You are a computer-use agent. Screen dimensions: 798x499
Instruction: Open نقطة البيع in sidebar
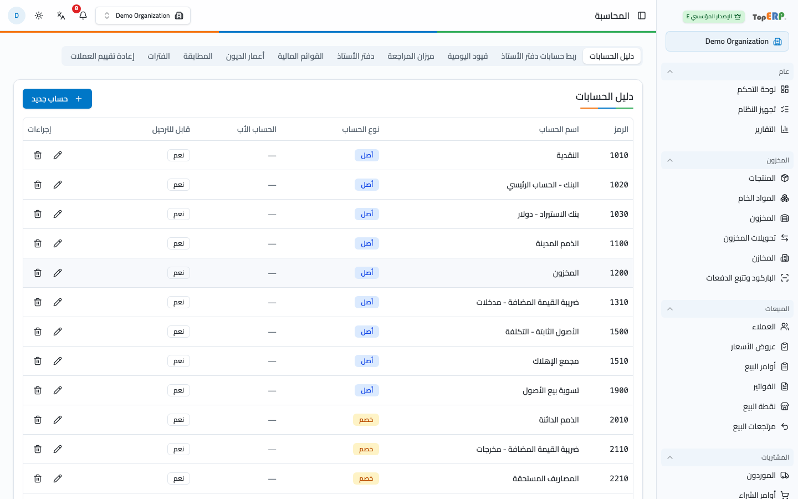click(727, 406)
